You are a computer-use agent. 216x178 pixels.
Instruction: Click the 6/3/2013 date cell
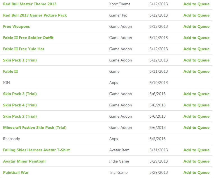point(158,139)
